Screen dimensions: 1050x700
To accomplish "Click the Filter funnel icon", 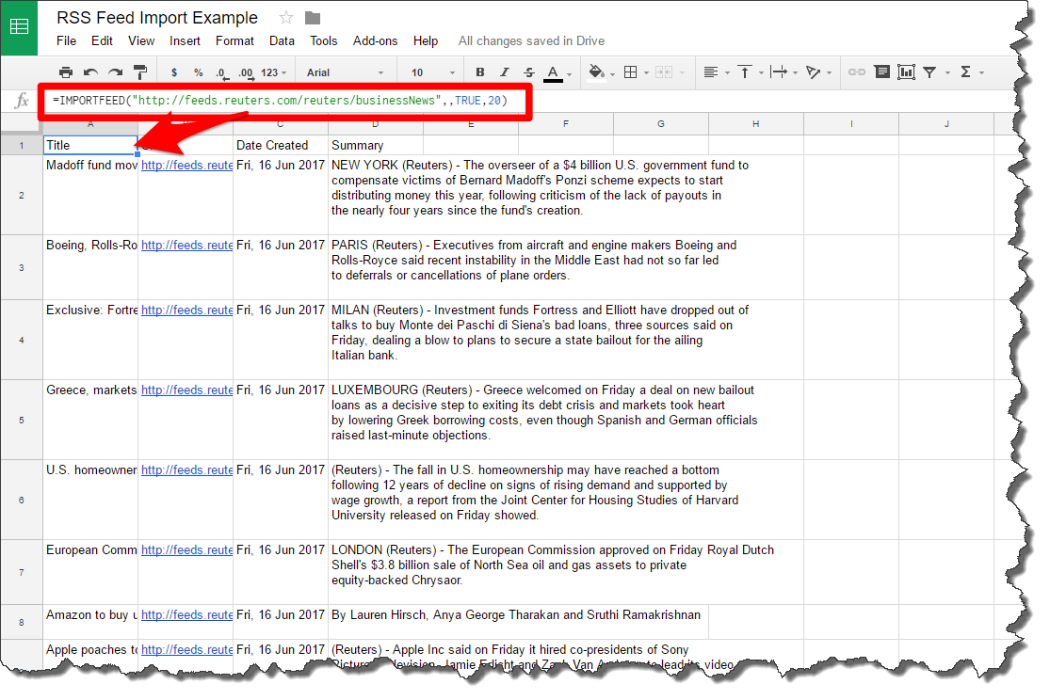I will coord(929,72).
